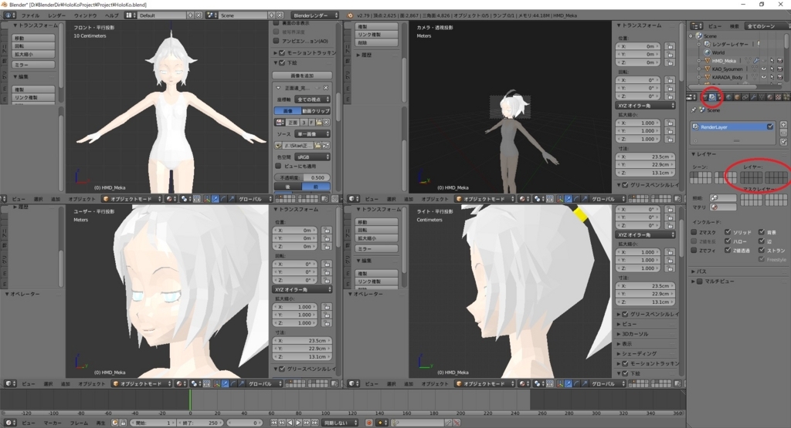Enable the Zマスク checkbox
The image size is (791, 428).
694,232
